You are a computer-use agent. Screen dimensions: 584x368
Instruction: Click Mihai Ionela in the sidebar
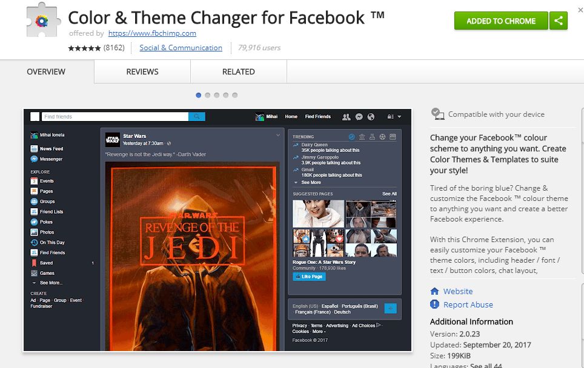[x=48, y=135]
